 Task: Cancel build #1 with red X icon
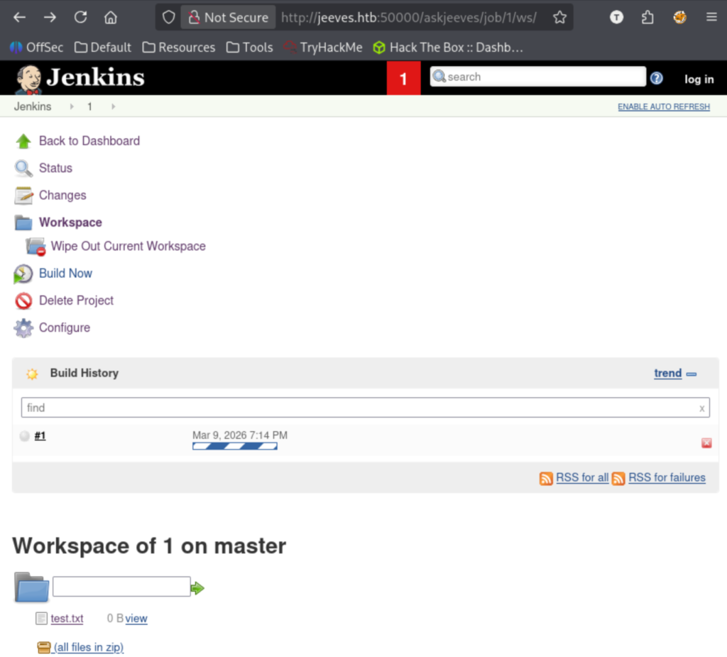tap(706, 443)
